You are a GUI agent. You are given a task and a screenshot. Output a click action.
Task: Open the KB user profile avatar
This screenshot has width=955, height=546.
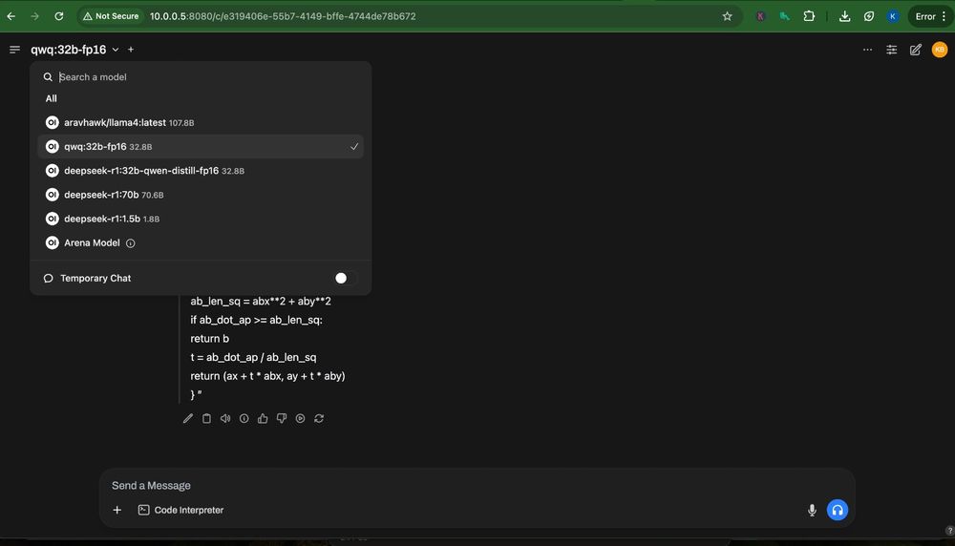pos(939,50)
